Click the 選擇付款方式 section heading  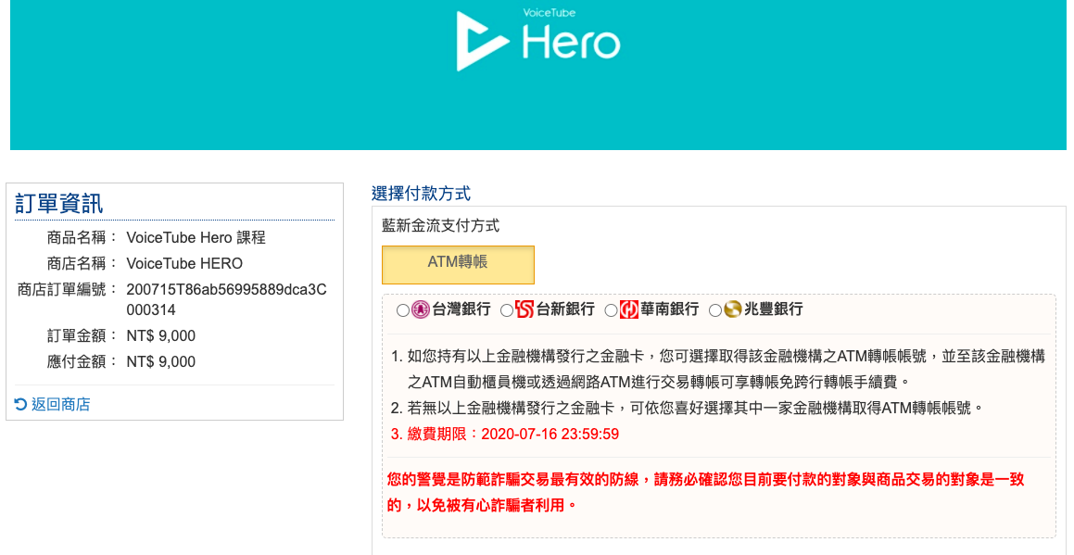click(421, 194)
